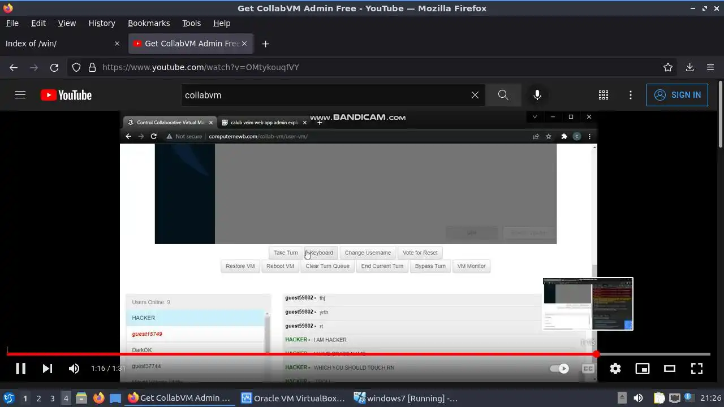The width and height of the screenshot is (724, 407).
Task: Launch Firefox from taskbar quick launcher
Action: (98, 398)
